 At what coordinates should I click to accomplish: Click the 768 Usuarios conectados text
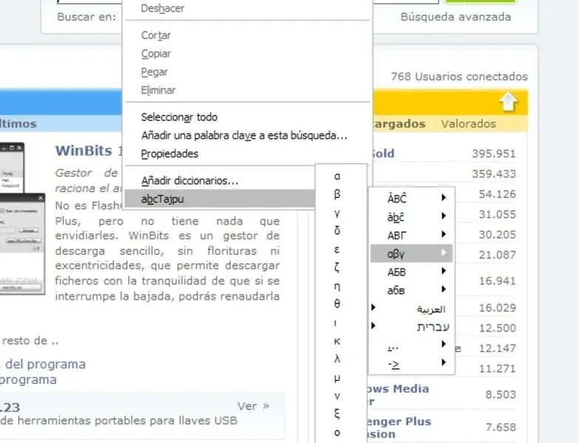coord(459,77)
